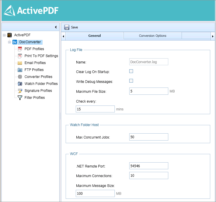Select ActivePDF in the tree
Screen dimensions: 216x202
click(22, 35)
